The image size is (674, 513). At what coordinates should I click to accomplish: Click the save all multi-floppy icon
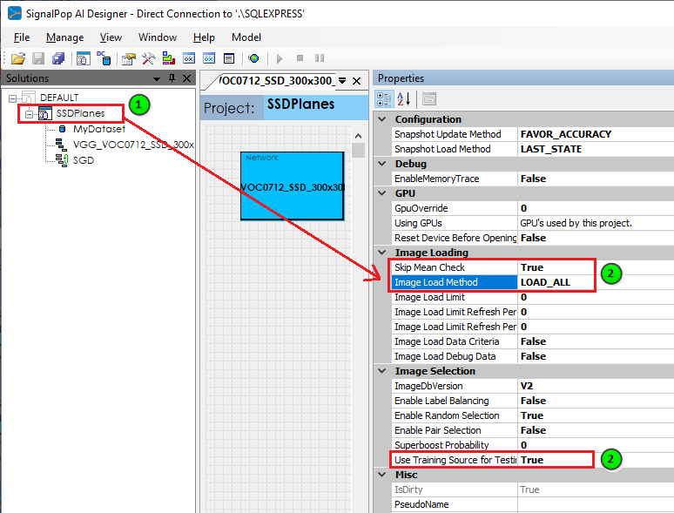point(58,58)
